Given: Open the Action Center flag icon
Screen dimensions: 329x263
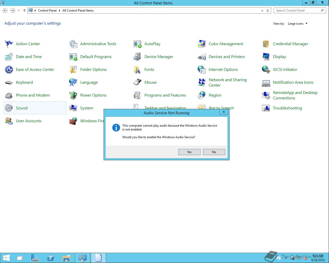Looking at the screenshot, I should (x=9, y=44).
